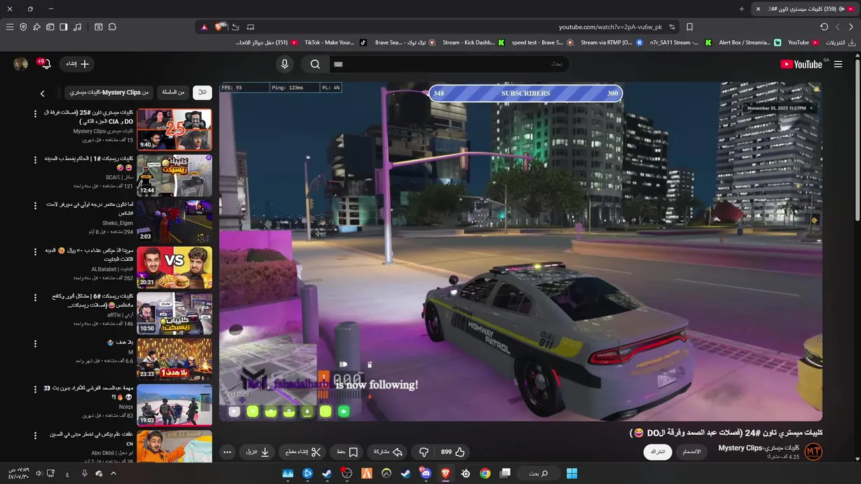
Task: Reload the page with the refresh icon
Action: [824, 27]
